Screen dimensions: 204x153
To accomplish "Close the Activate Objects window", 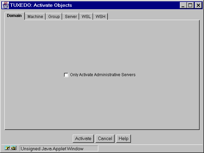I will pos(198,5).
